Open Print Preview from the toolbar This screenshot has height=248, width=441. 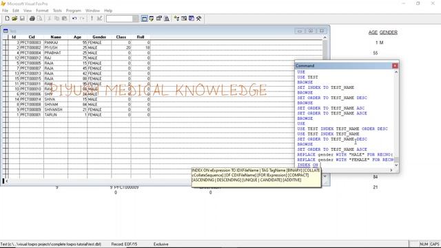coord(40,19)
